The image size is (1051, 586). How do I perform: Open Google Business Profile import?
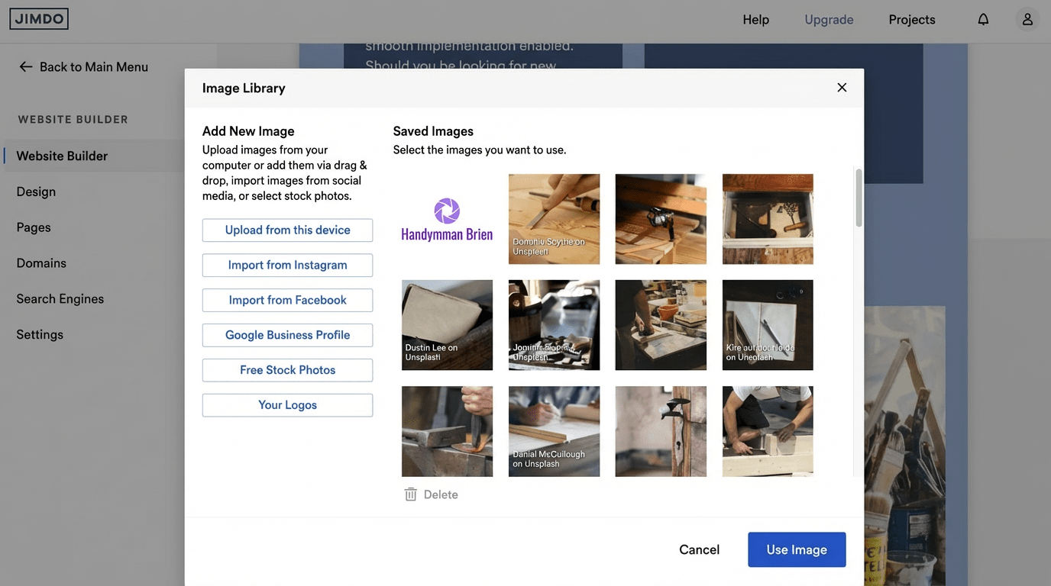(287, 335)
